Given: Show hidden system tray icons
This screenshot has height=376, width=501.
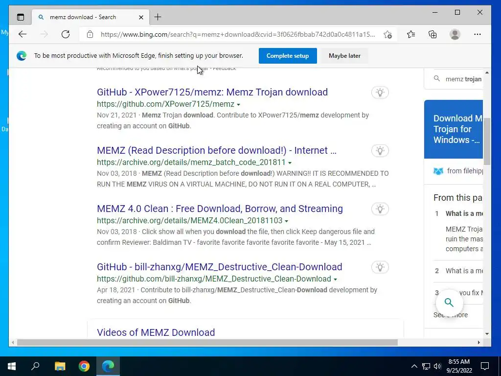Looking at the screenshot, I should [x=414, y=366].
